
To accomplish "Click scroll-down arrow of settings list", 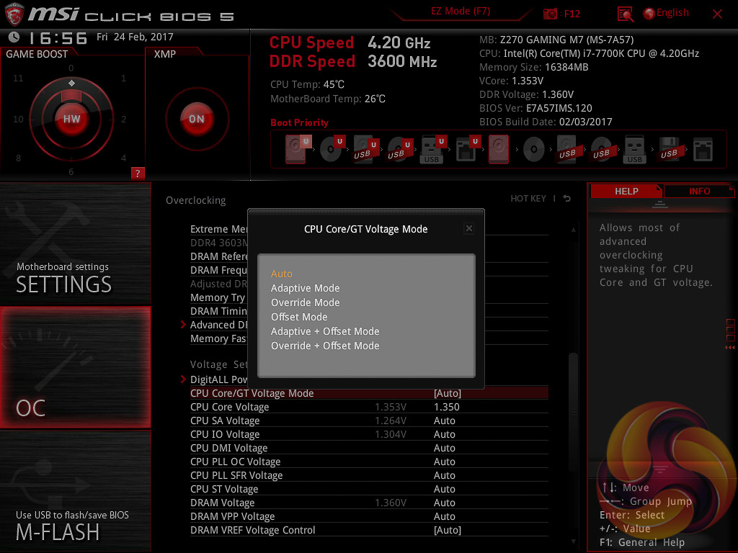I will pos(573,541).
